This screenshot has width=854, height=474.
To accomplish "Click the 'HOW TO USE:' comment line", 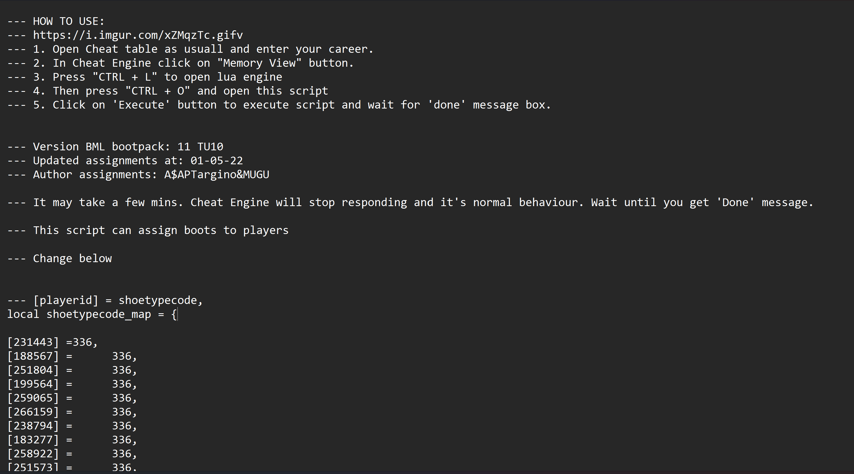I will click(x=56, y=21).
